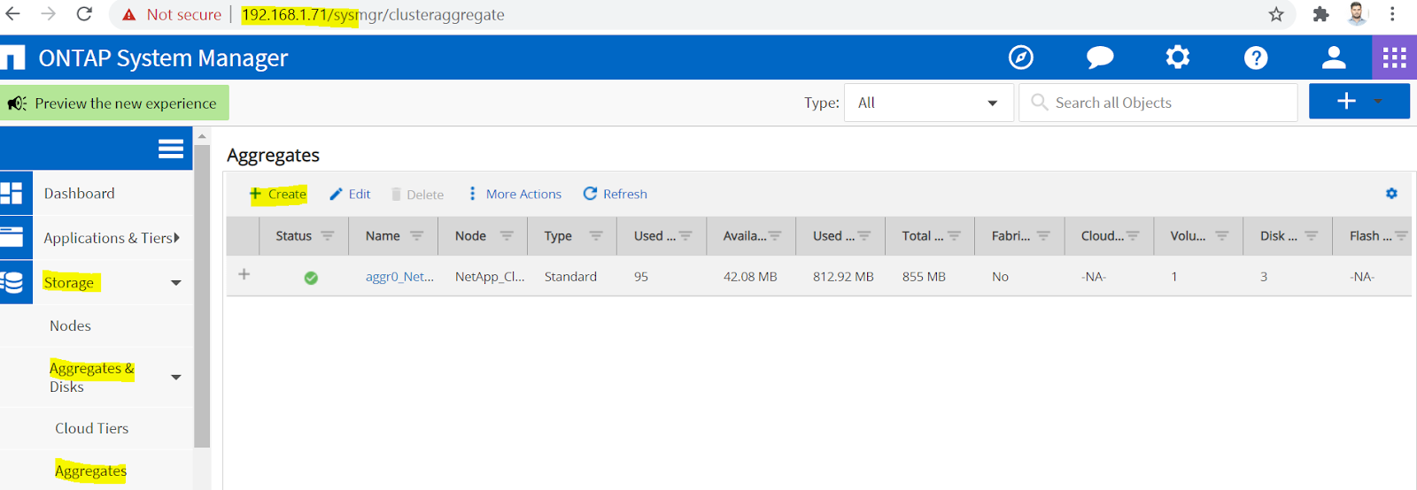Screen dimensions: 1417x490
Task: Click the Applications & Tiers icon
Action: pos(12,237)
